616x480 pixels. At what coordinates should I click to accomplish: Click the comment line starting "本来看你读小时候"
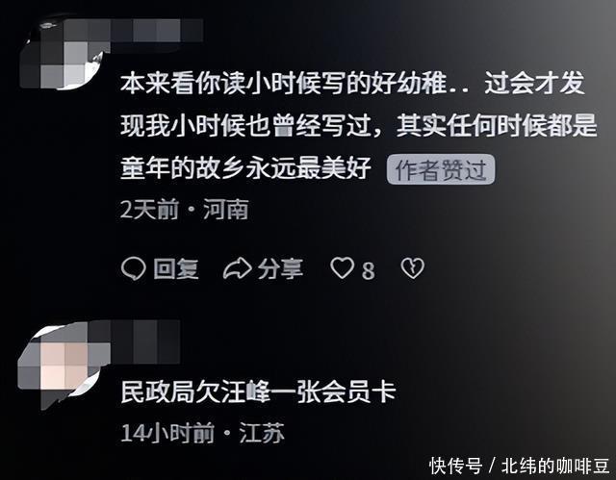353,83
